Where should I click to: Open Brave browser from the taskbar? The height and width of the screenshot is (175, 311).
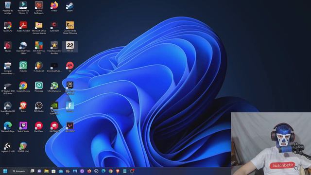pos(118,171)
